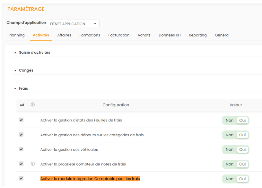Open the Facturation tab
This screenshot has height=188, width=262.
click(119, 35)
